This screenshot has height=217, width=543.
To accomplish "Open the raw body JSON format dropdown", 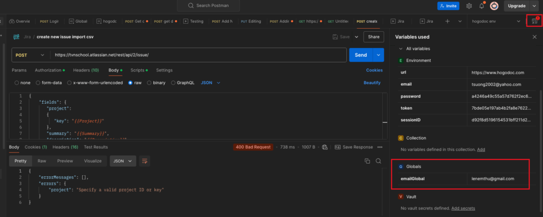I will pos(211,83).
